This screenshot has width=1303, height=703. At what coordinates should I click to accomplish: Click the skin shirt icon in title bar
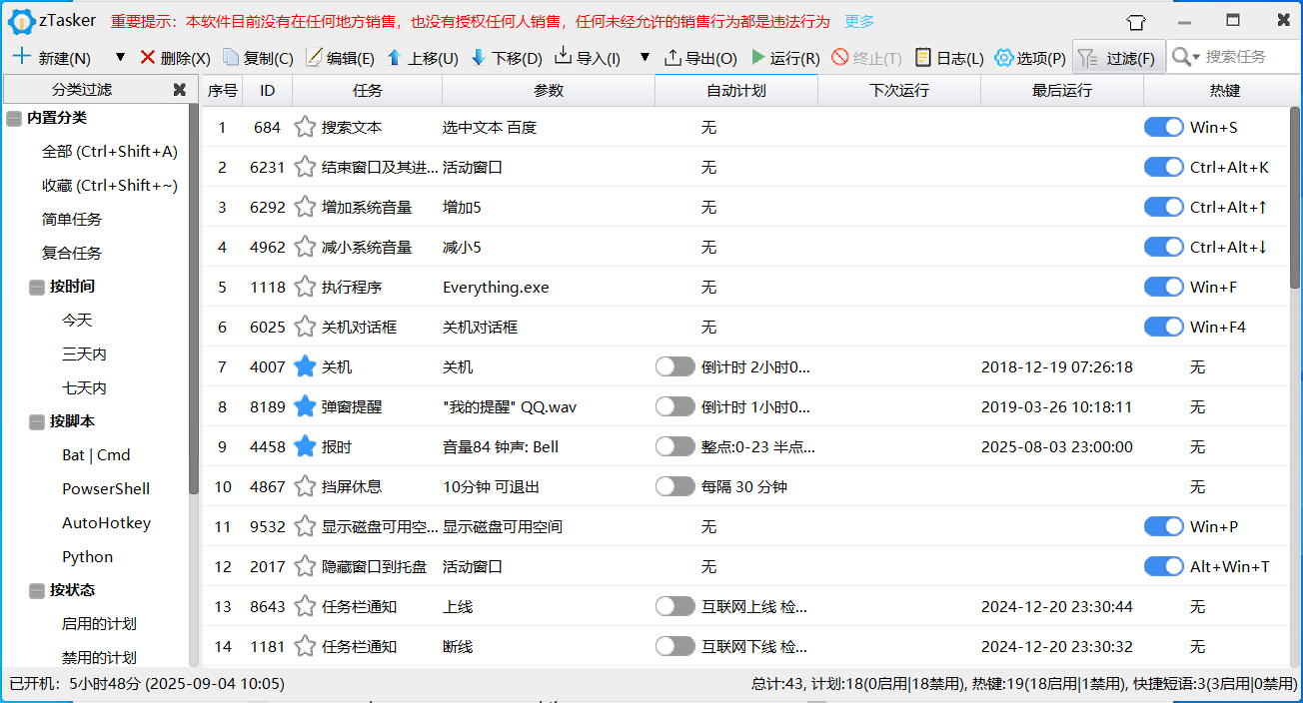coord(1106,21)
